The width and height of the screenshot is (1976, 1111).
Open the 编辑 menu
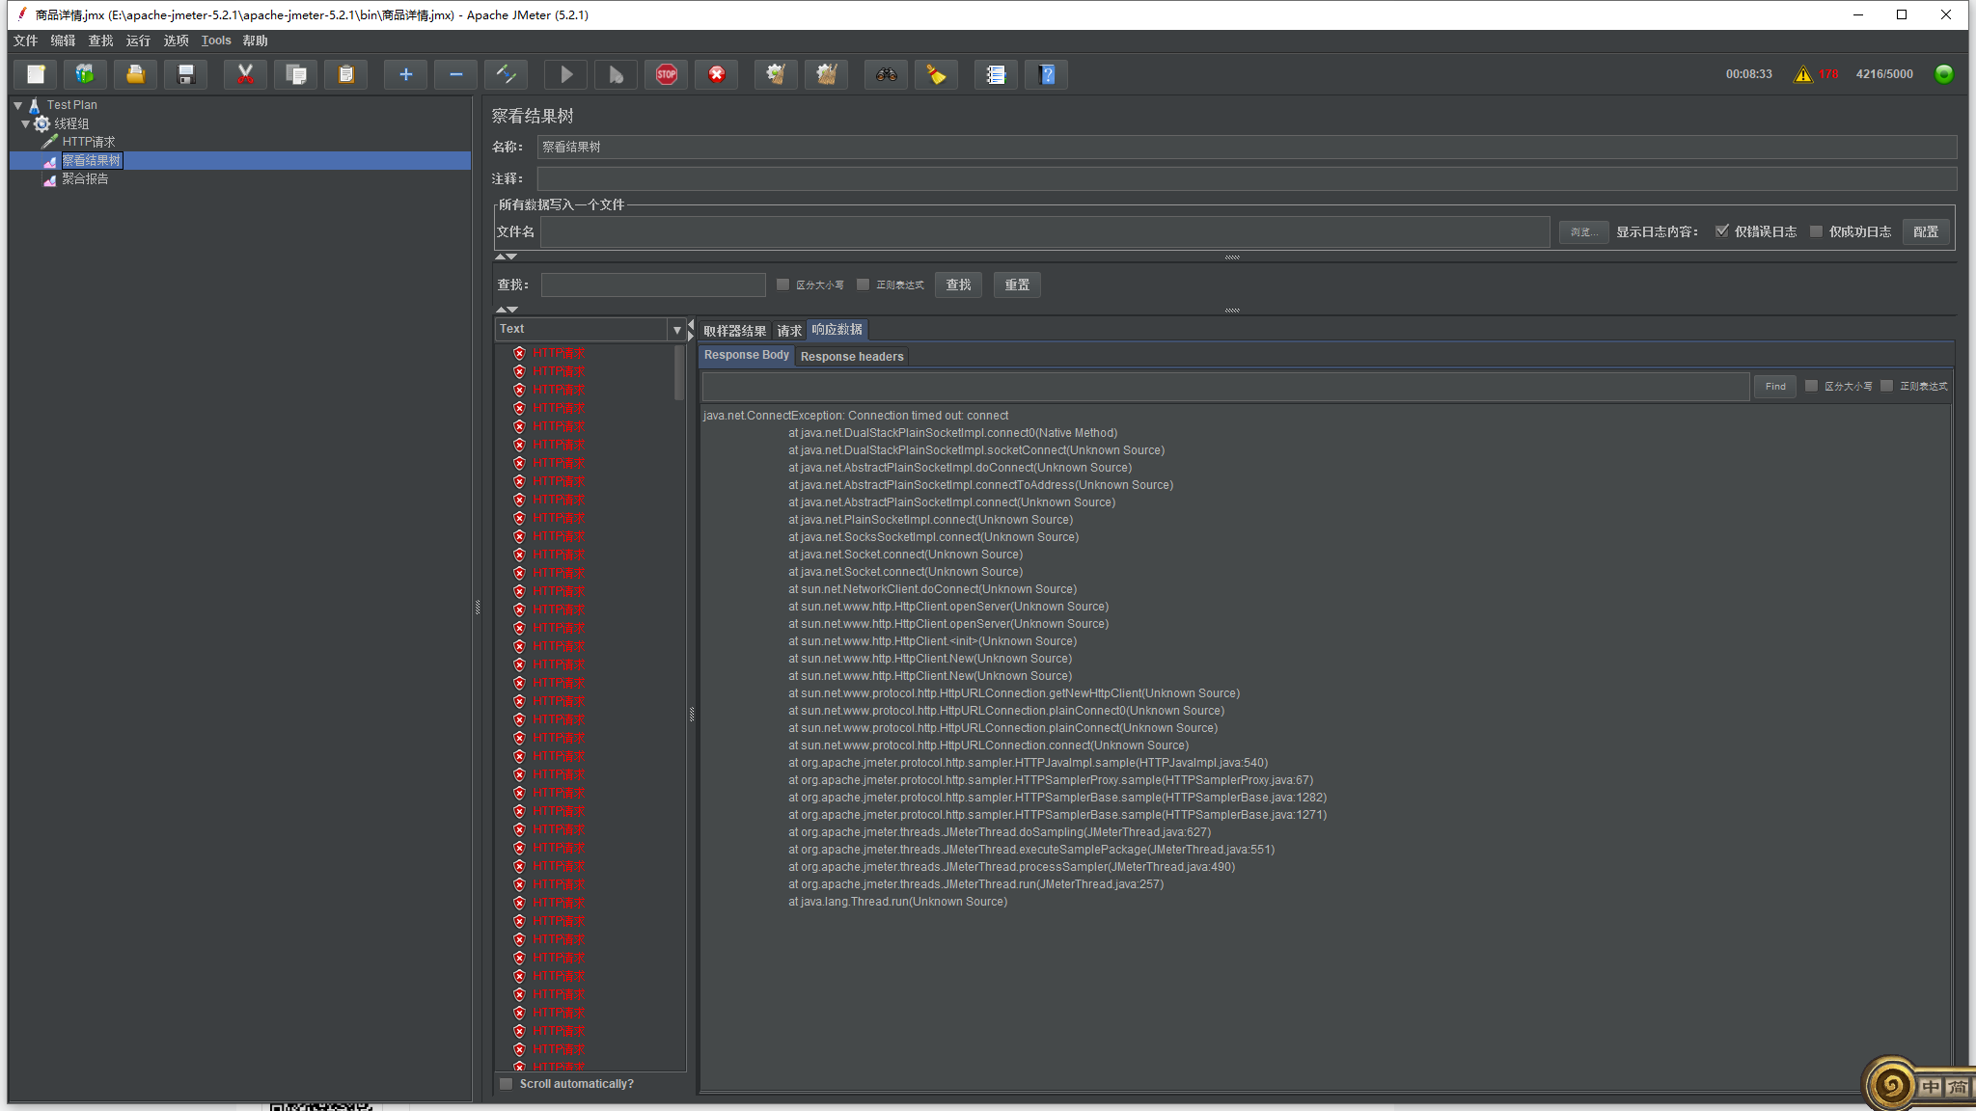63,41
